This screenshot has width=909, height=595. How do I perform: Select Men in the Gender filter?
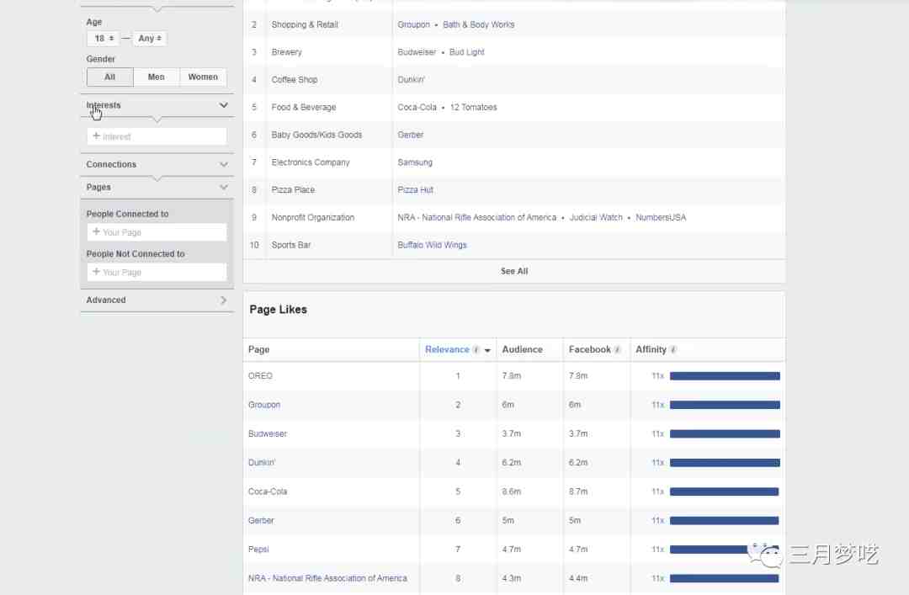click(157, 77)
